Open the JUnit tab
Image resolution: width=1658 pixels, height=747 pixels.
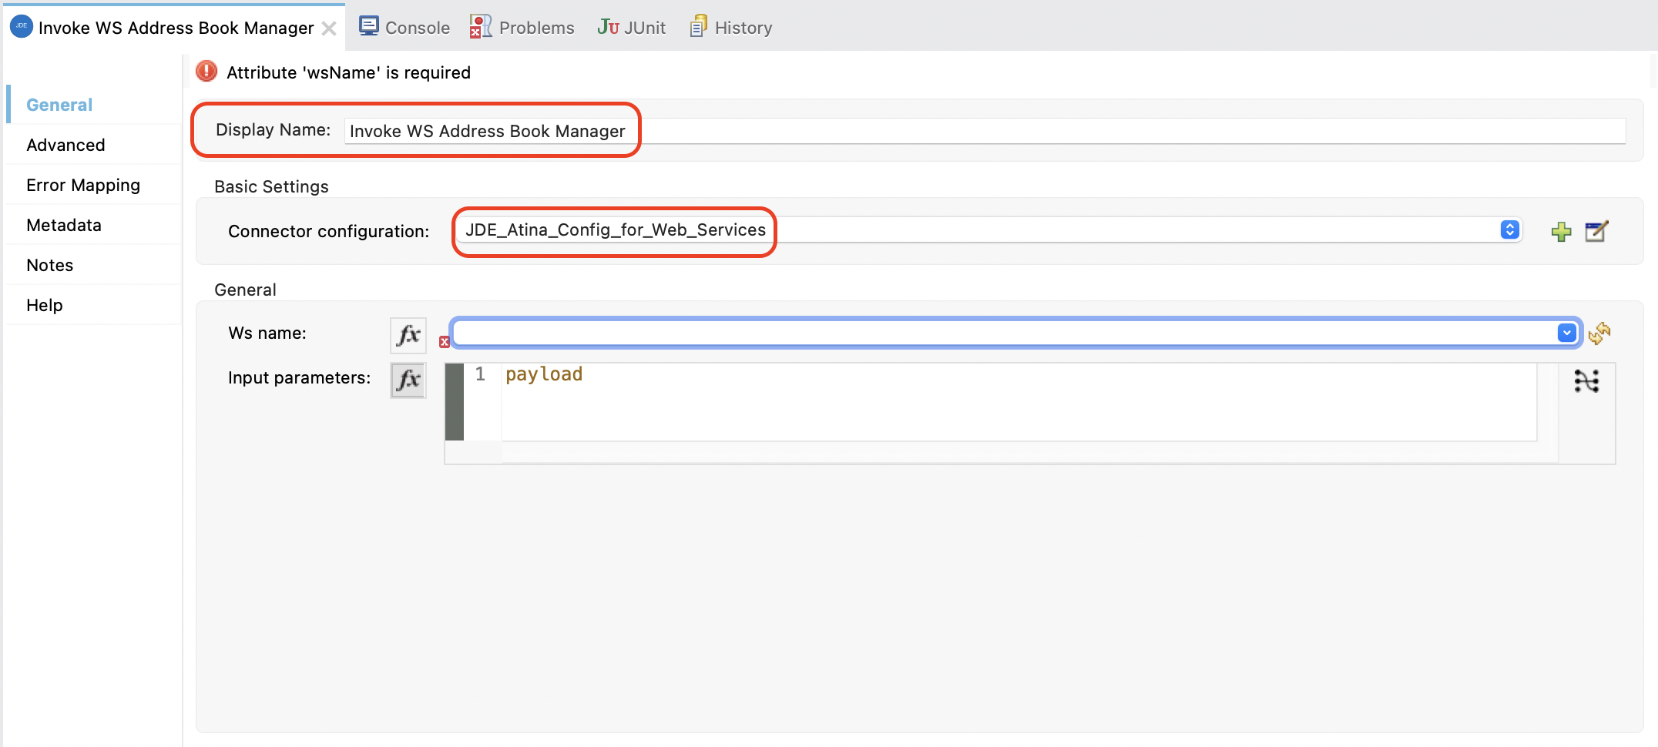click(632, 28)
